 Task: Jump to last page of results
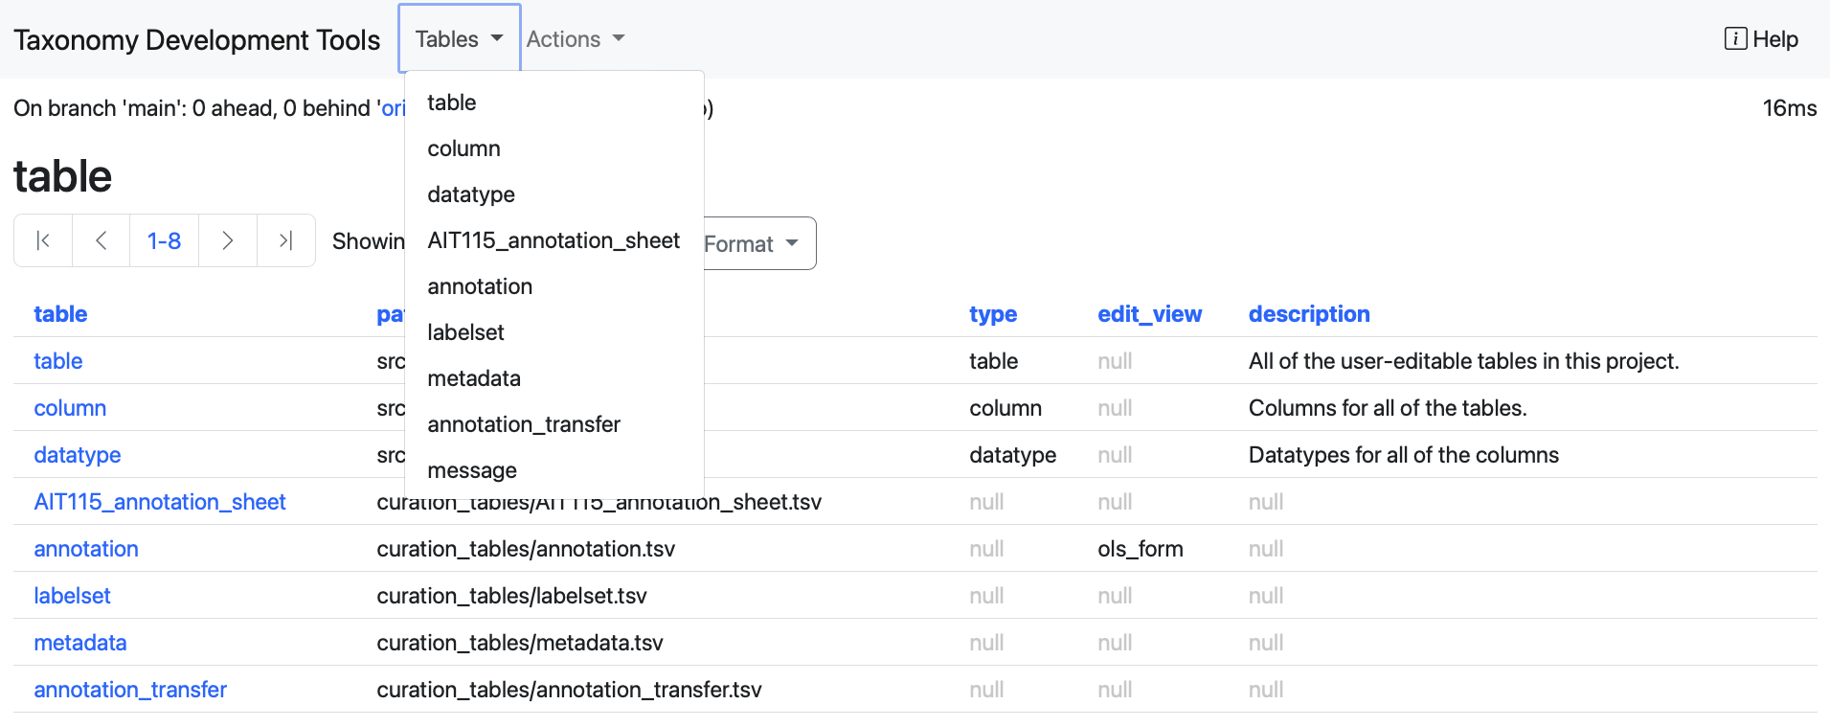click(x=285, y=240)
